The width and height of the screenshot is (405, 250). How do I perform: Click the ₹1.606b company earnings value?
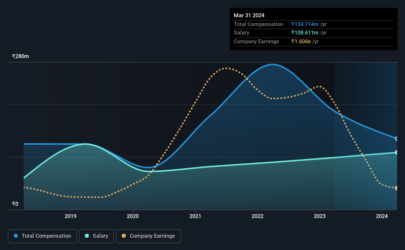[x=301, y=41]
